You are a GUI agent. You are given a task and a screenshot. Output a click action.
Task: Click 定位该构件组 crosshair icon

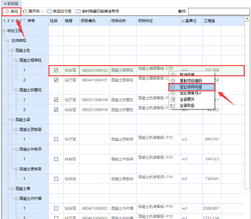click(173, 87)
